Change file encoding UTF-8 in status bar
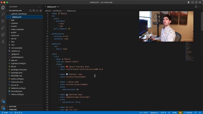 pos(163,113)
